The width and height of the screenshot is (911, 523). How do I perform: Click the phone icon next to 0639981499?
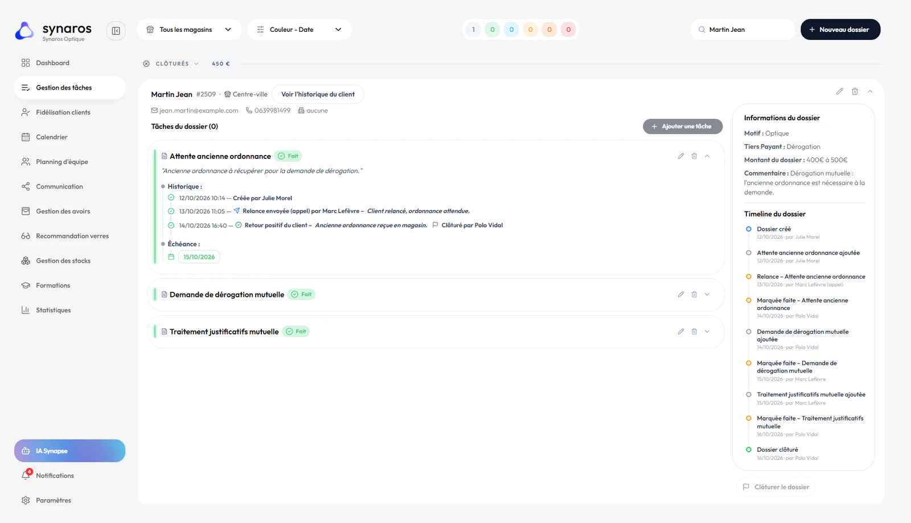(249, 111)
